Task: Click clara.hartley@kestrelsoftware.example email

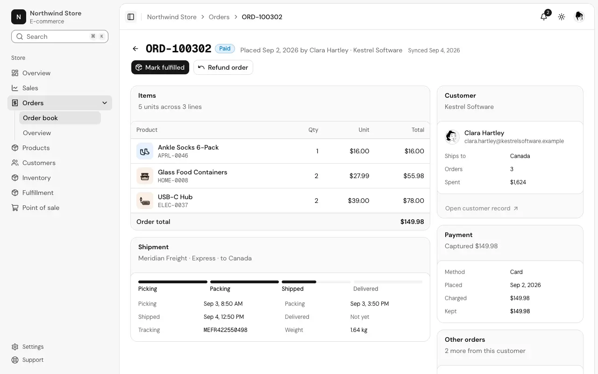Action: [x=514, y=141]
